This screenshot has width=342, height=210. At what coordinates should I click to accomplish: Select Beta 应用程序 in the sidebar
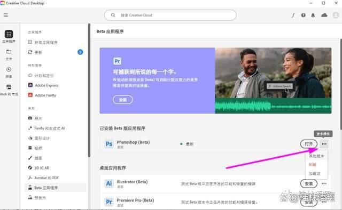[x=56, y=188]
